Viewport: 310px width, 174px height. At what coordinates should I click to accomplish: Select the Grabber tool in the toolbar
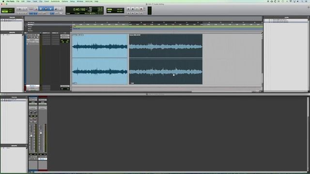click(x=50, y=9)
